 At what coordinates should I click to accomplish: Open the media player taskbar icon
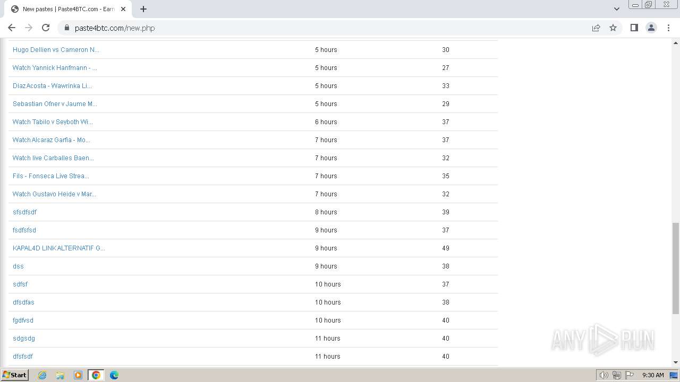(x=78, y=375)
